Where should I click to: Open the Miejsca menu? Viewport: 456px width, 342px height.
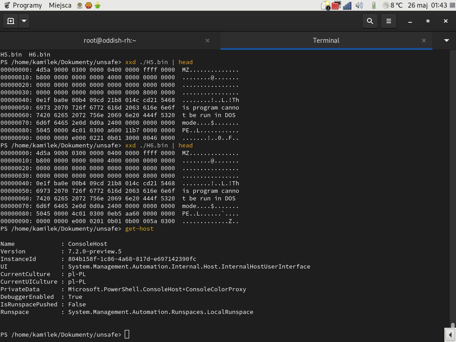(60, 5)
